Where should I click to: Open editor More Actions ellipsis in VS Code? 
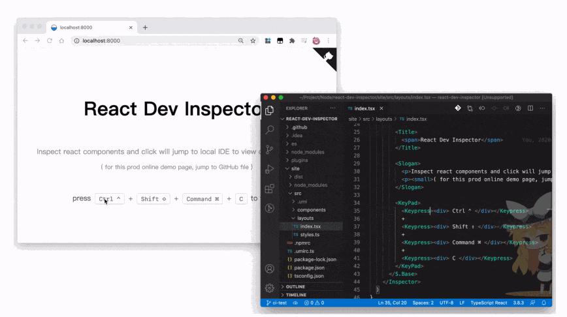542,108
